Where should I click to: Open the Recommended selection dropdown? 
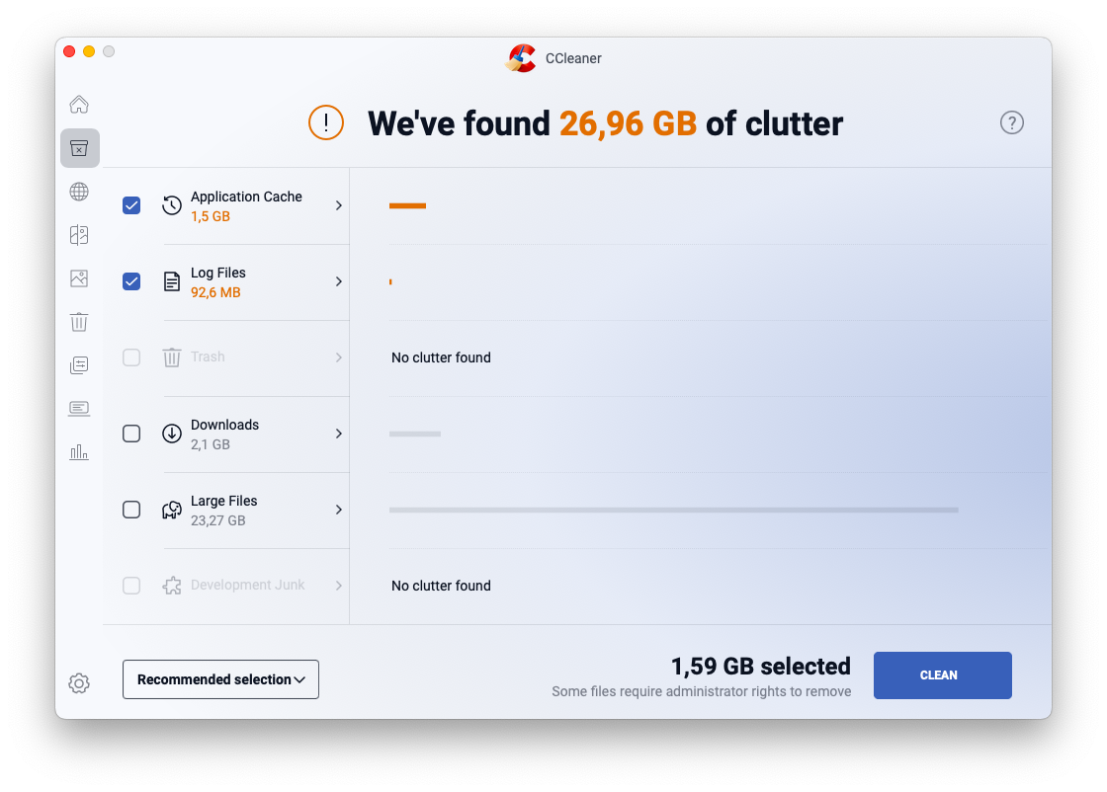[x=220, y=678]
